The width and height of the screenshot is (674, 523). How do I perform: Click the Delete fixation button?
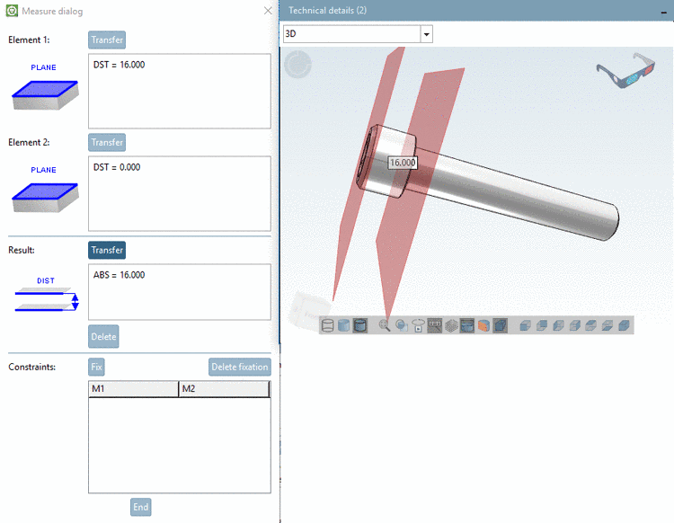coord(240,367)
